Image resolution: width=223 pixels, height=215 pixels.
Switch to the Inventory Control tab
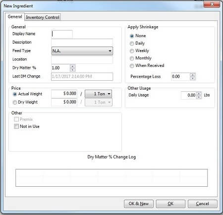pyautogui.click(x=43, y=17)
